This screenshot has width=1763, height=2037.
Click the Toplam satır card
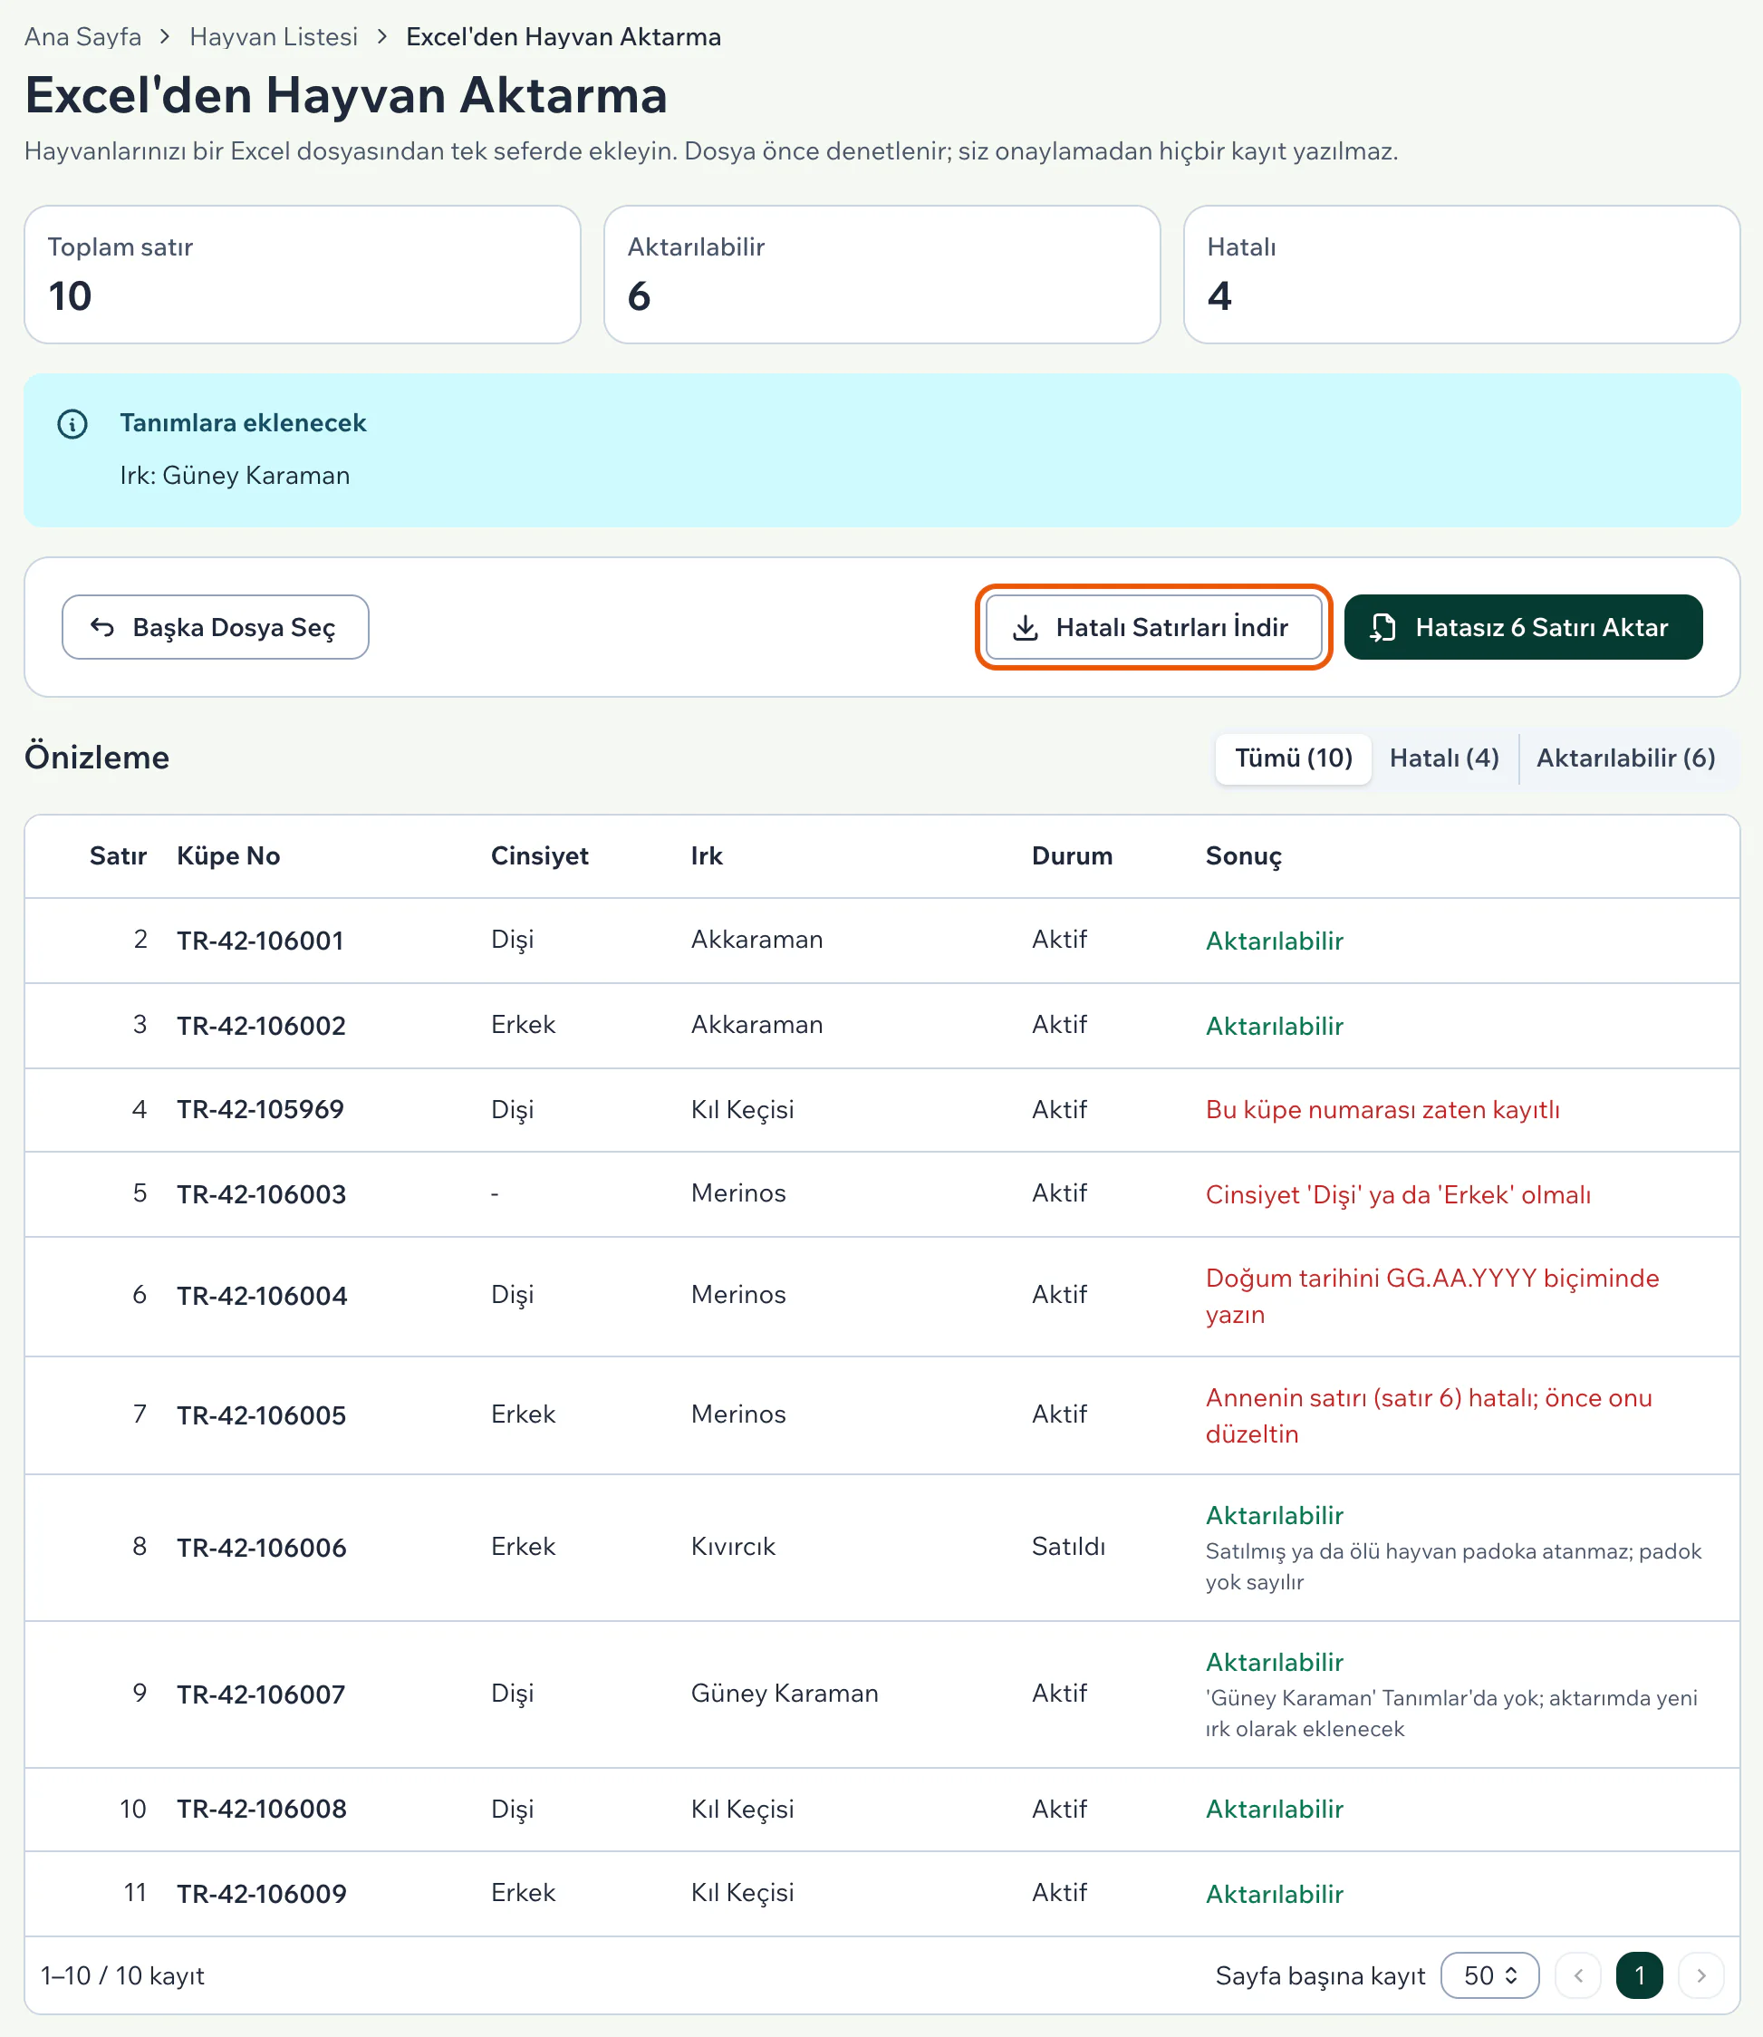[302, 275]
